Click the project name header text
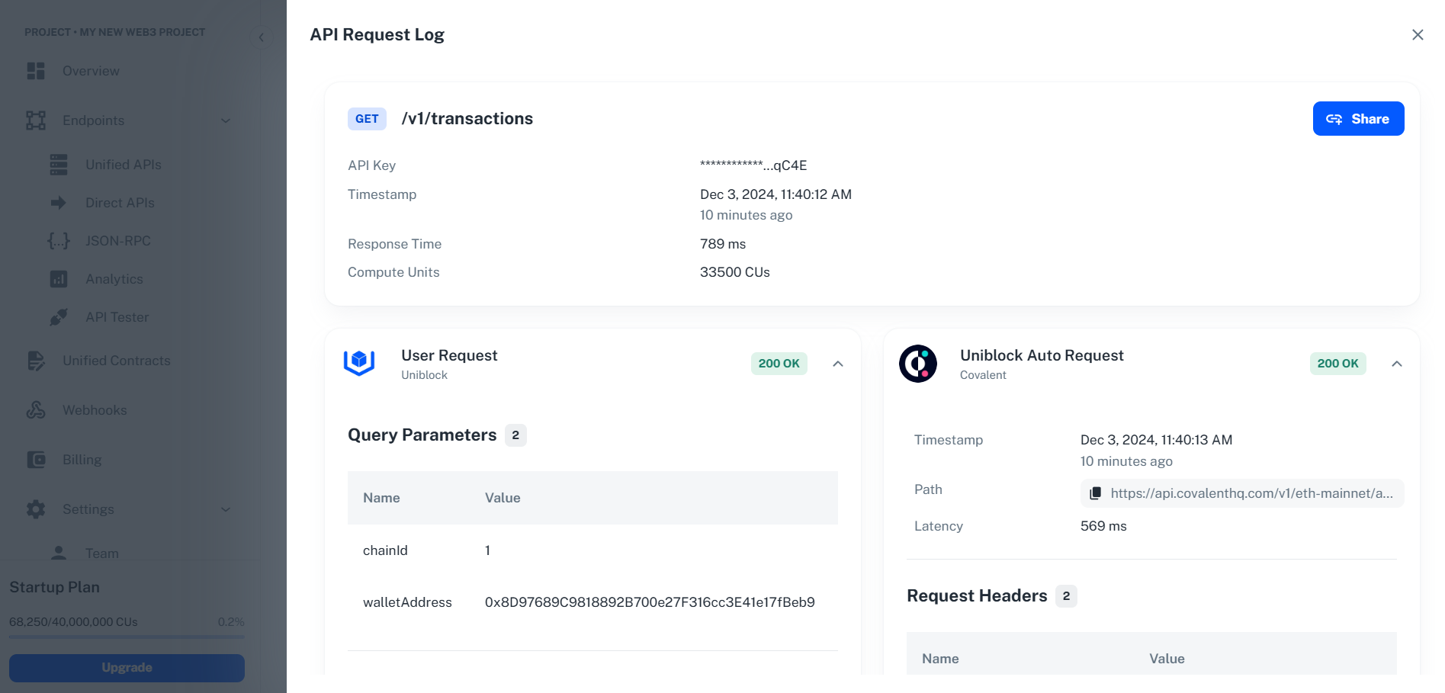The height and width of the screenshot is (693, 1445). [114, 32]
